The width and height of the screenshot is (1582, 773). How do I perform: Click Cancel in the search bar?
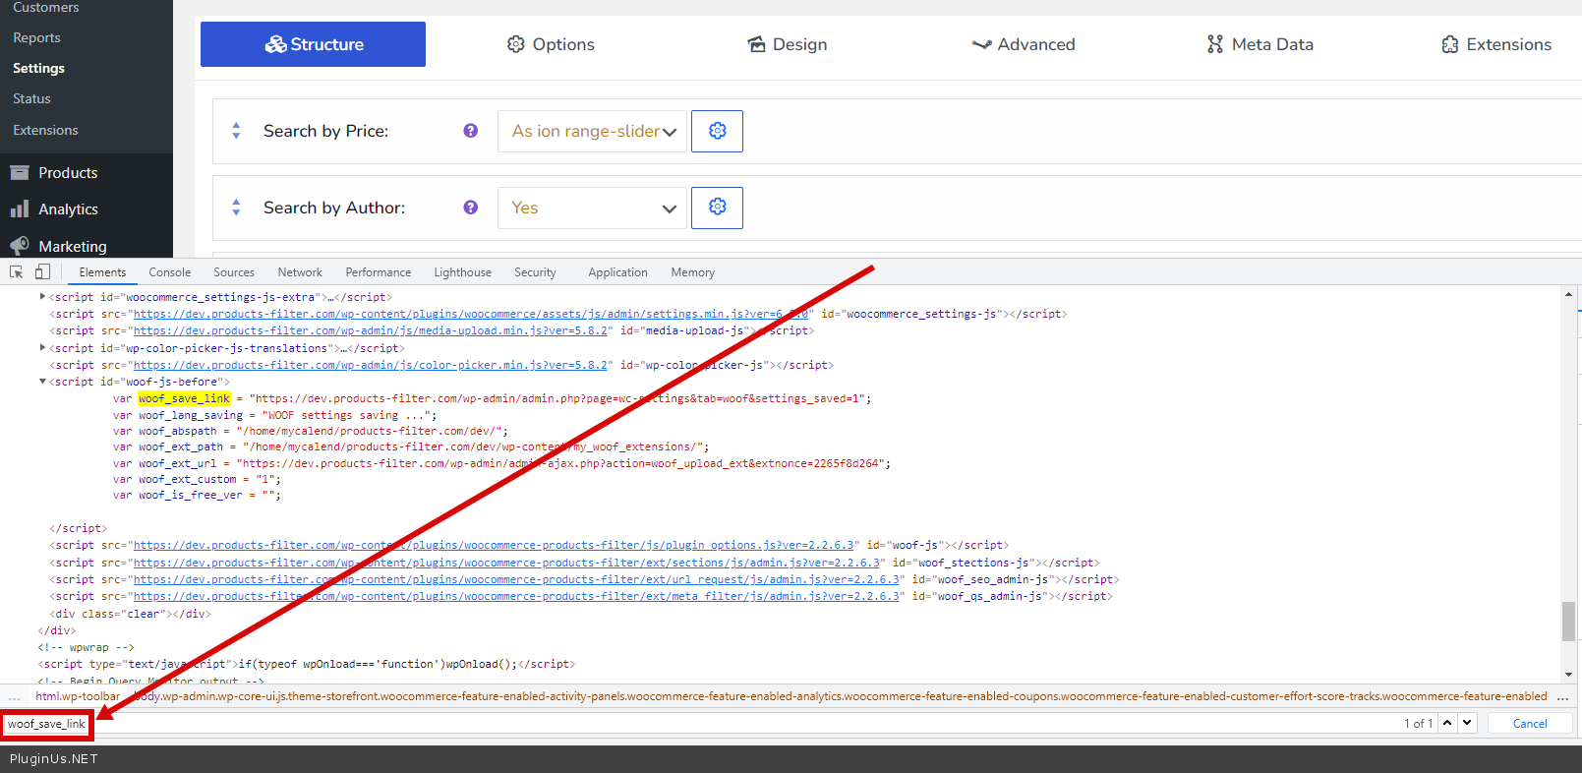[1529, 723]
